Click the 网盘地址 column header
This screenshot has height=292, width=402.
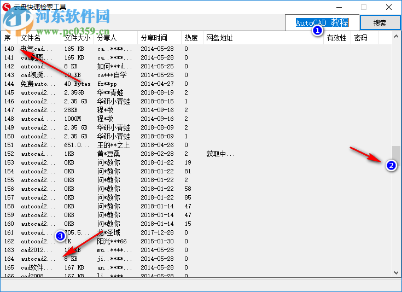pos(263,38)
